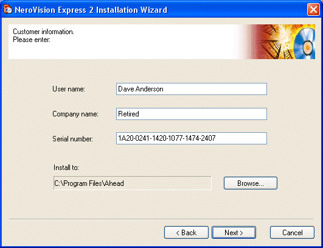
Task: Close the Installation Wizard window
Action: pyautogui.click(x=313, y=10)
